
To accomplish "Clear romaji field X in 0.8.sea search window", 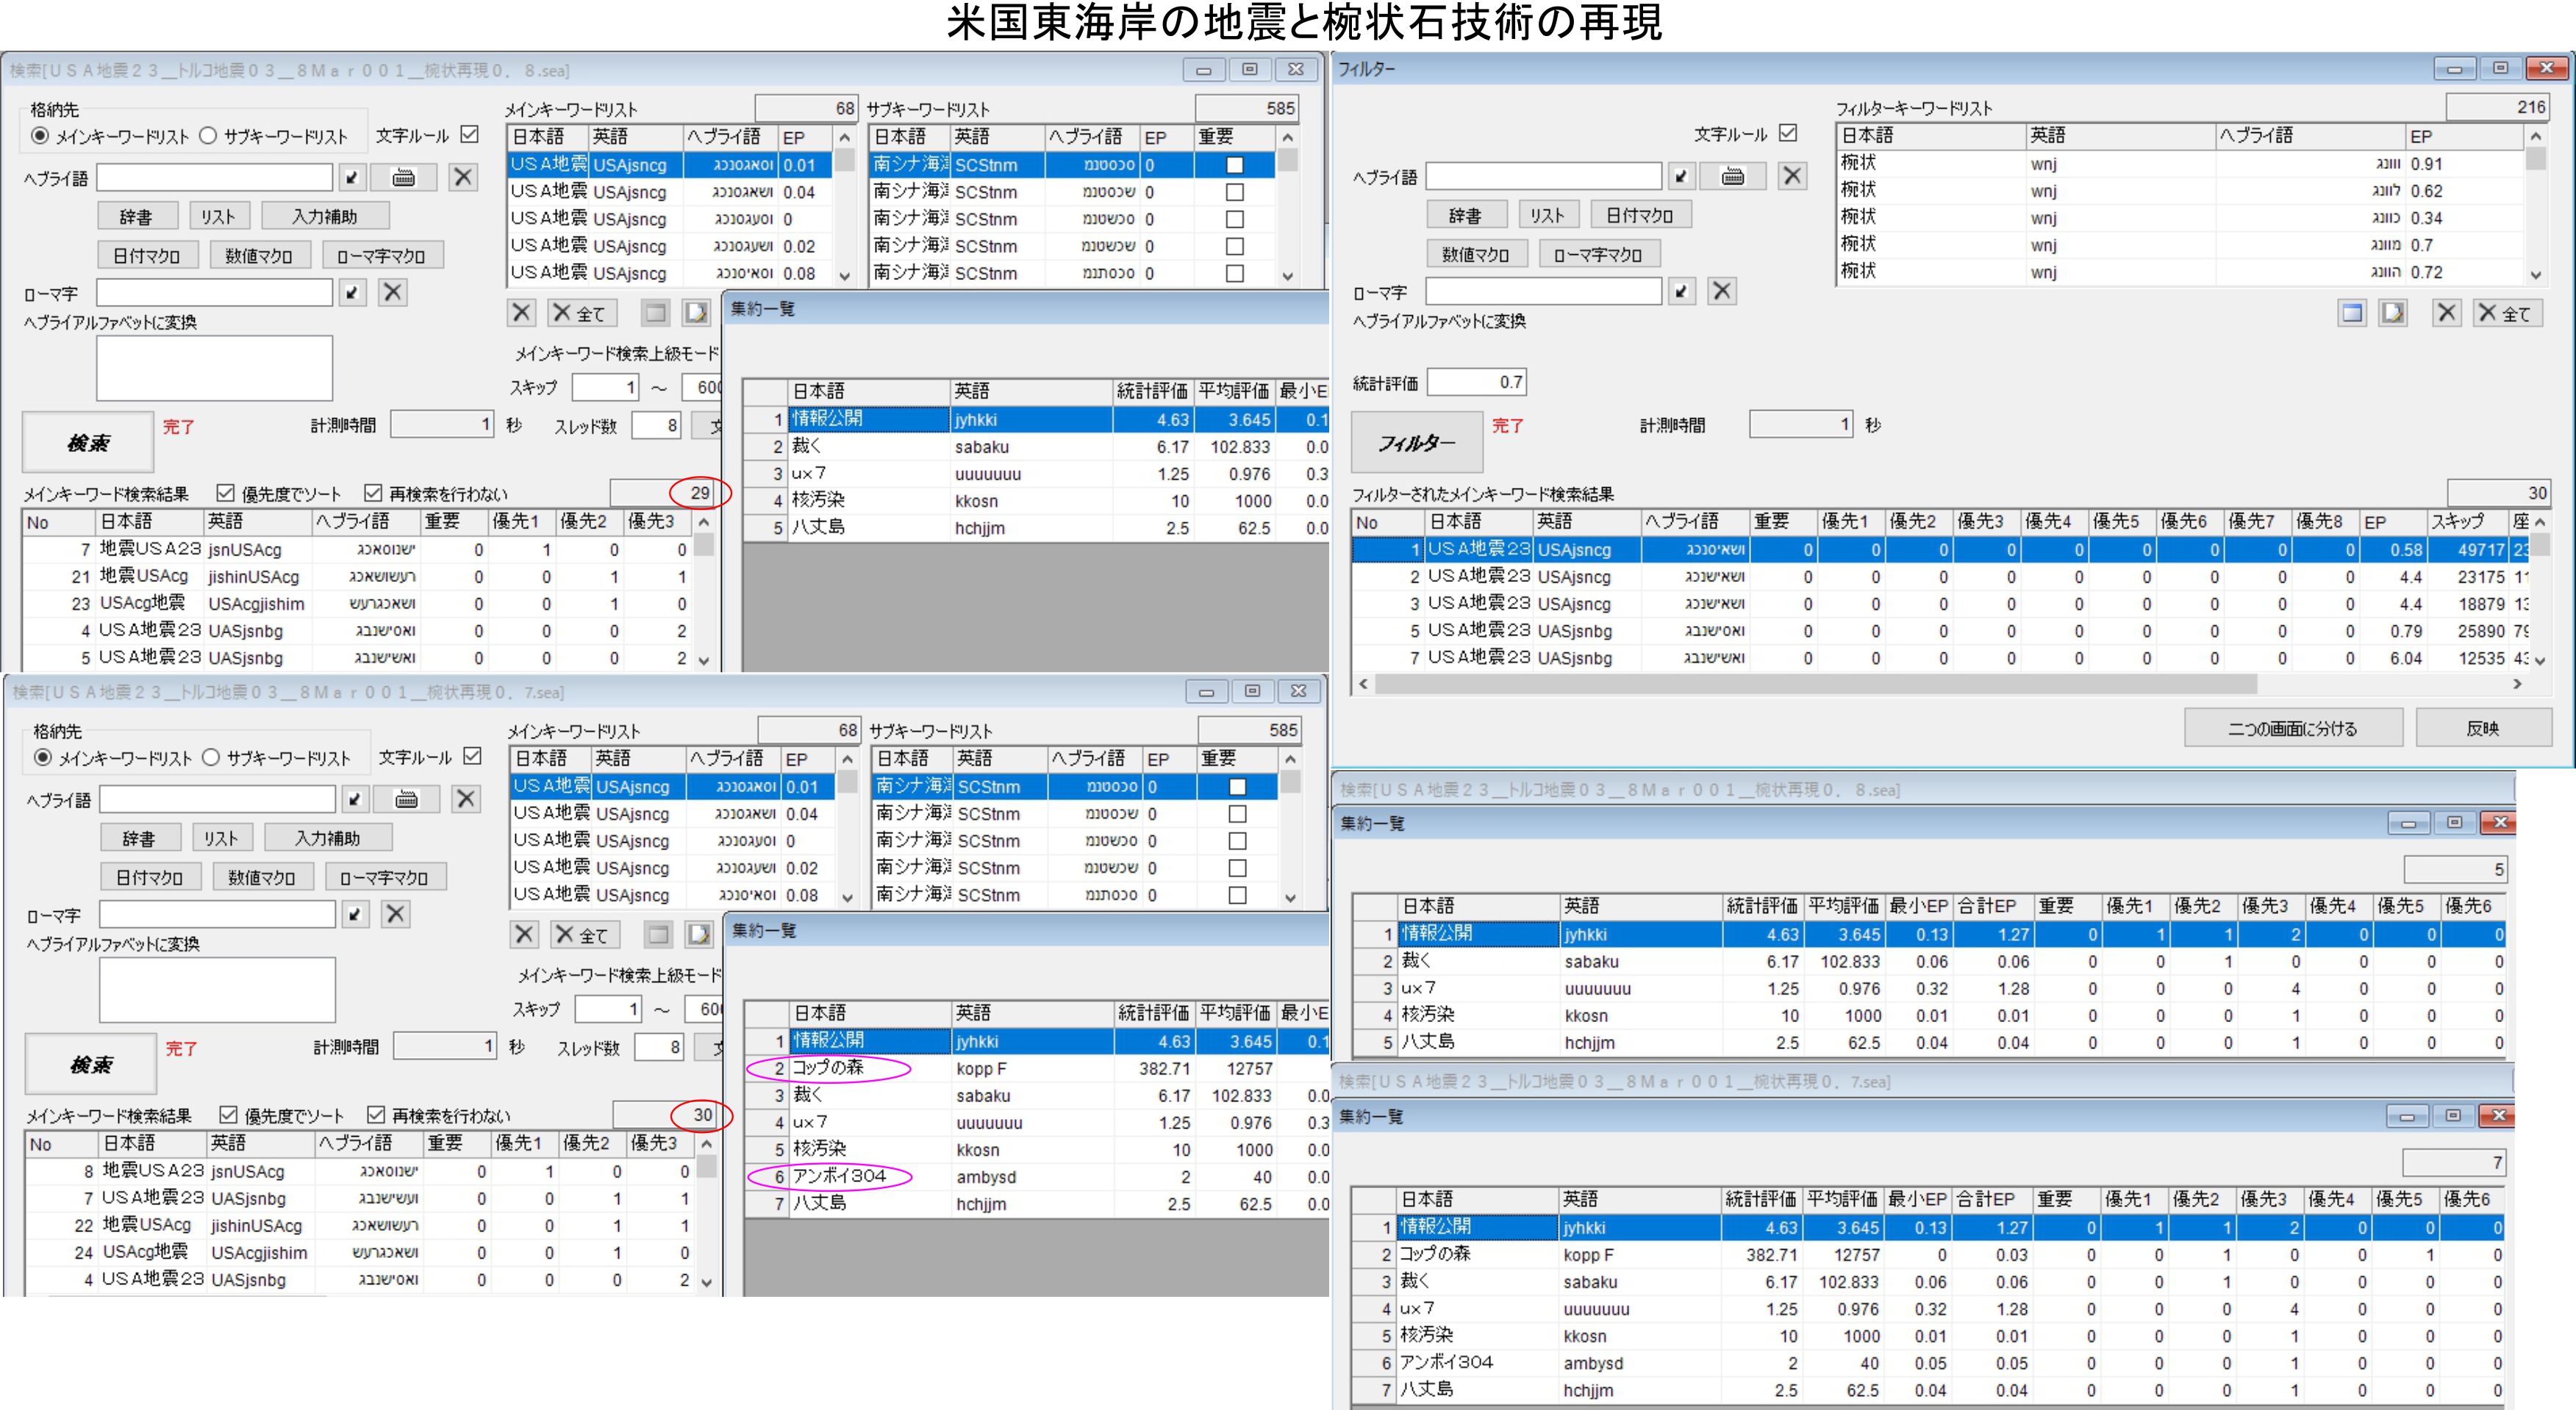I will 392,292.
